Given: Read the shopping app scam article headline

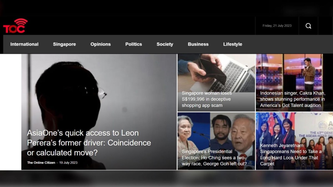Looking at the screenshot, I should tap(207, 99).
